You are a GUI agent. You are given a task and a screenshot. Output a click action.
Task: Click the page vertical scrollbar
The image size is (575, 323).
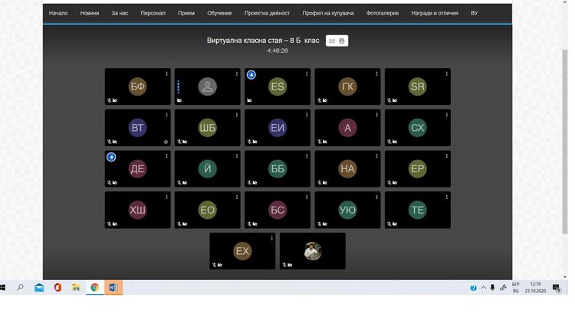pyautogui.click(x=565, y=142)
